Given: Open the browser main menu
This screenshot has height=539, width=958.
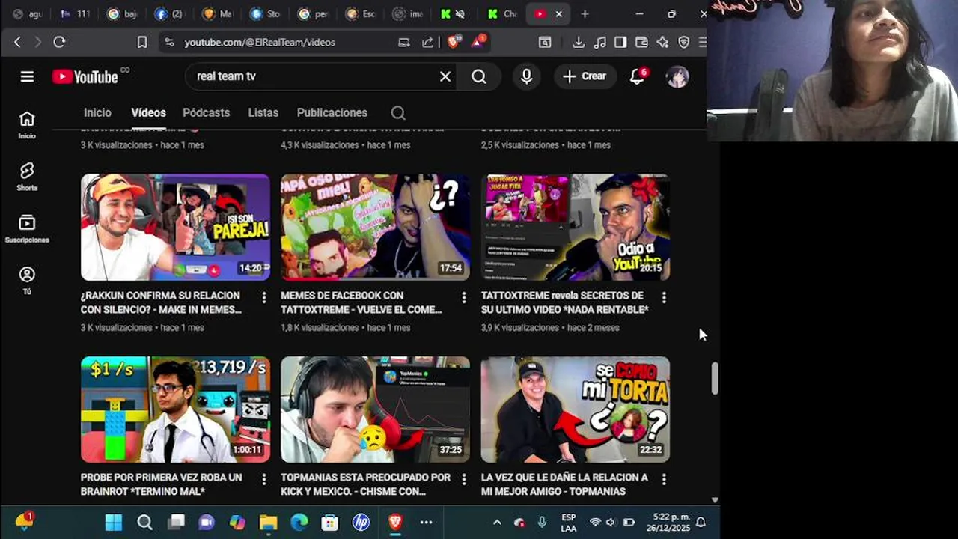Looking at the screenshot, I should pos(702,43).
